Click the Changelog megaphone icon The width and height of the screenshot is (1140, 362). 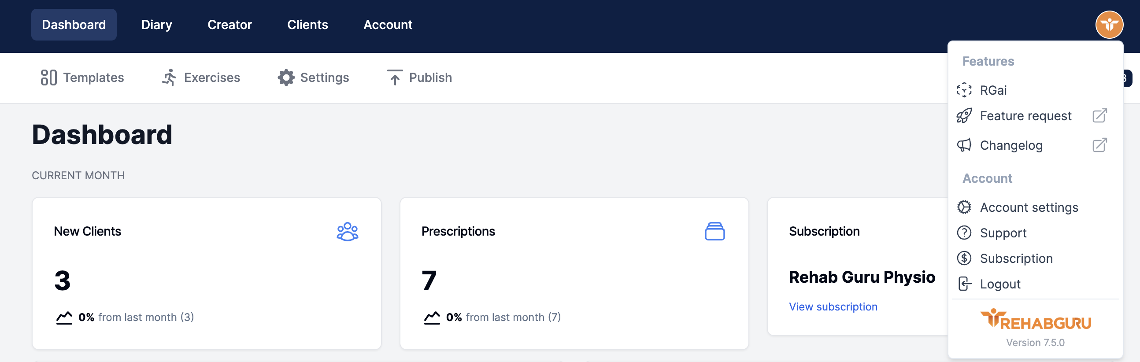964,146
